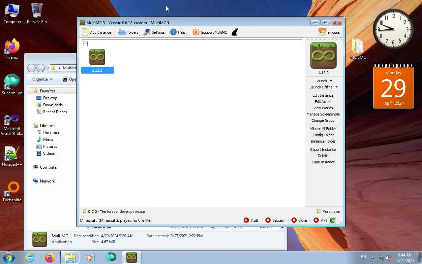
Task: Open the Folders dropdown in toolbar
Action: pos(129,32)
